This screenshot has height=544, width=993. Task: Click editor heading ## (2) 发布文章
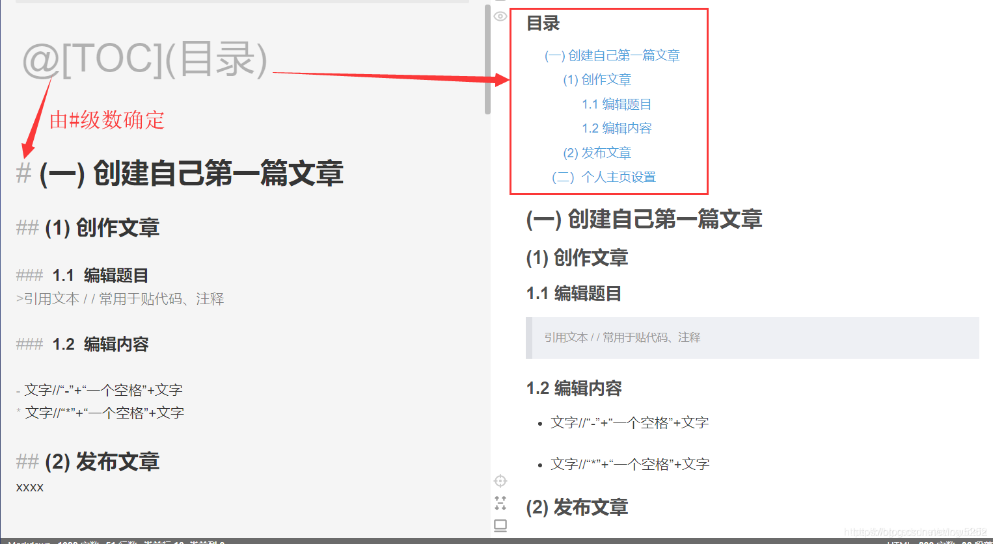tap(88, 462)
